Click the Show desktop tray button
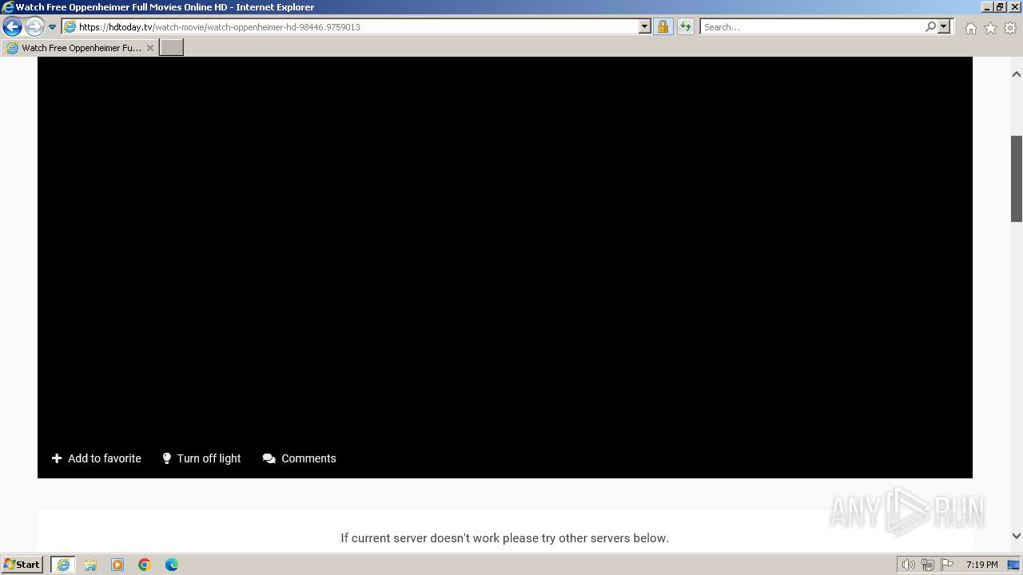The height and width of the screenshot is (575, 1023). (x=1013, y=565)
